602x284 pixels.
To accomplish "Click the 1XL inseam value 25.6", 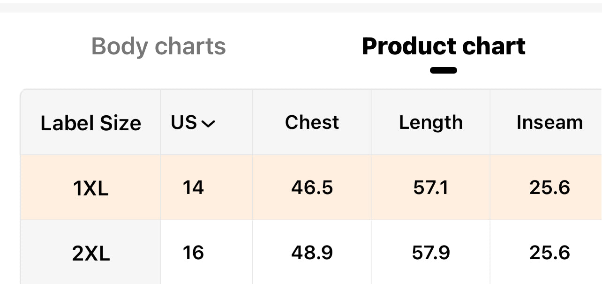I will pyautogui.click(x=549, y=188).
